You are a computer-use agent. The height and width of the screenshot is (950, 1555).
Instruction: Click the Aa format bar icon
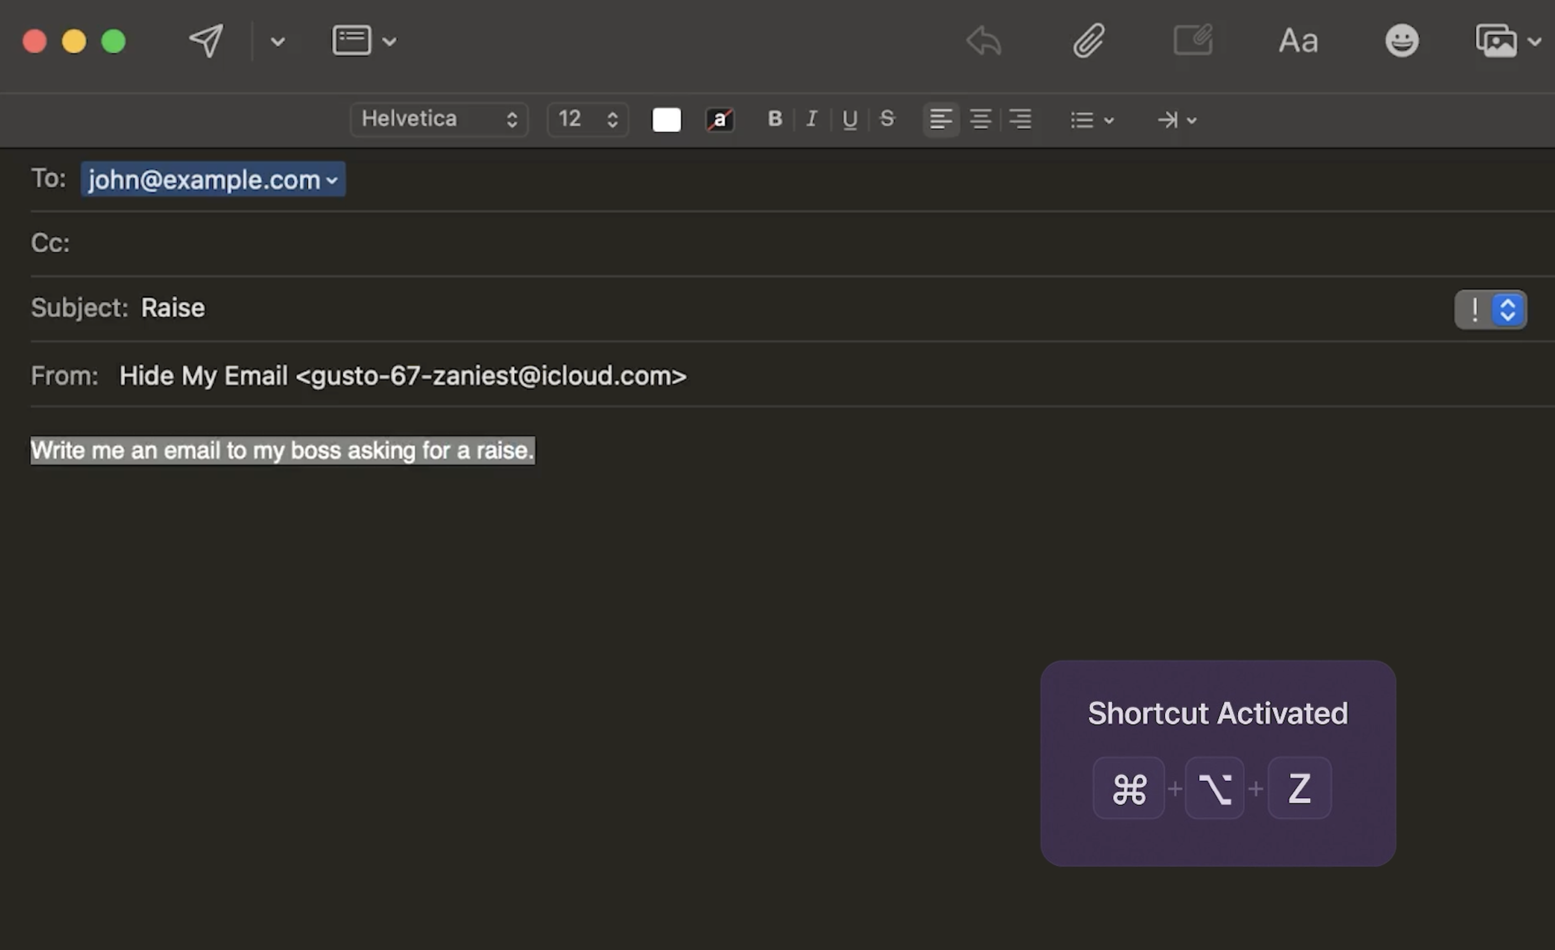(1298, 41)
